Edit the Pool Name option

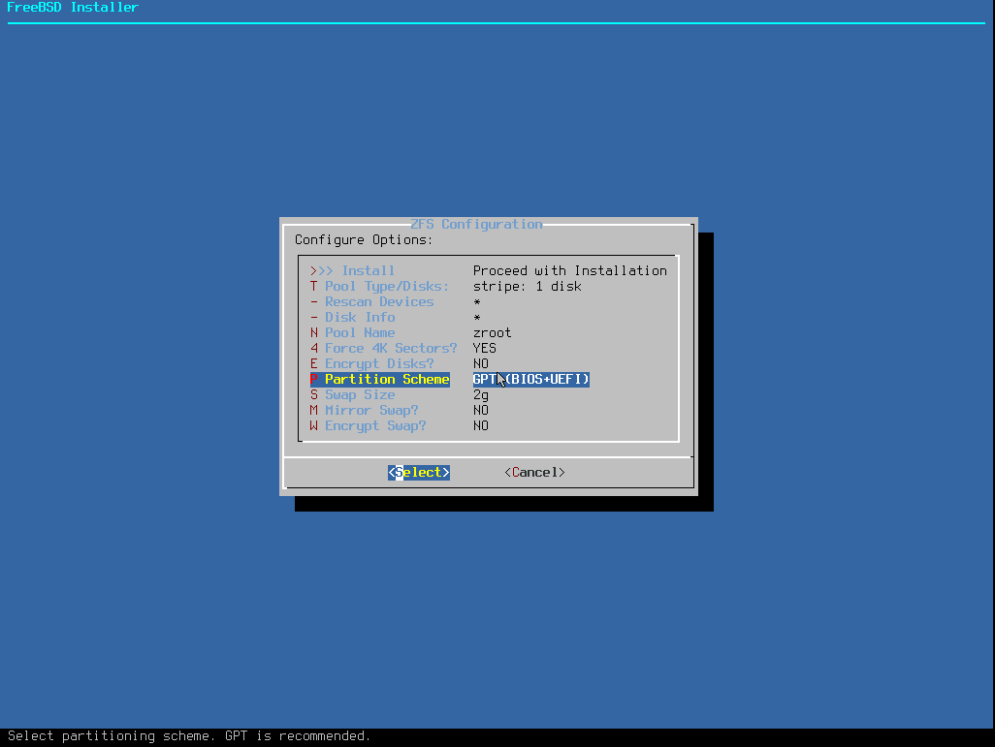point(360,332)
